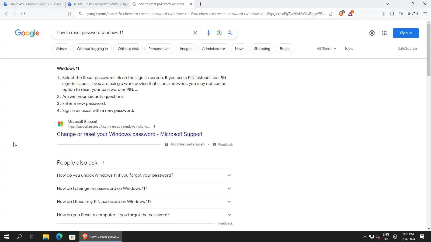Open the notification center icon
This screenshot has width=431, height=242.
coord(422,237)
